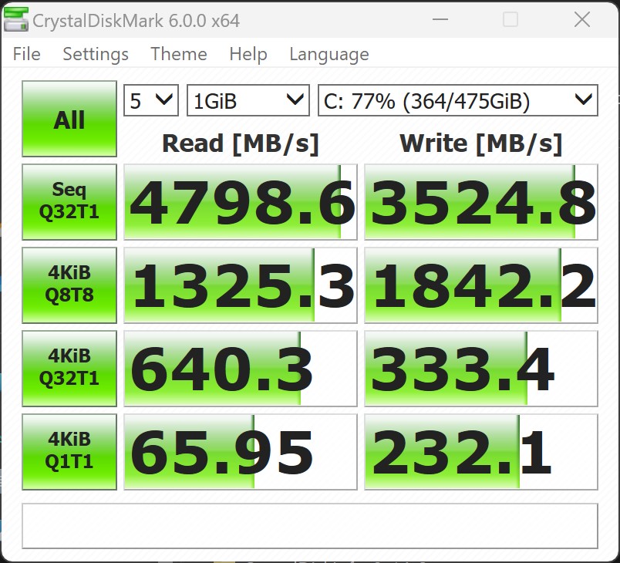Click the 4KiB Q1T1 write value 232.1
Screen dimensions: 620x563
click(481, 452)
